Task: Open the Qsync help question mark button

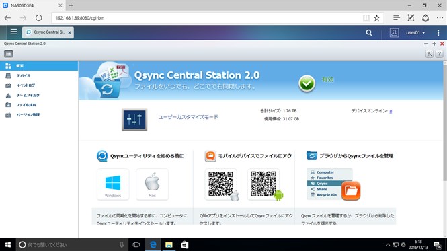Action: (x=440, y=54)
